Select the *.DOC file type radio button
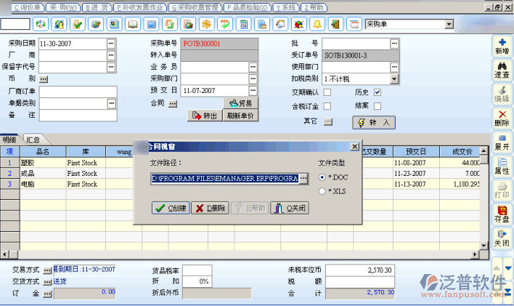Screen dimensions: 514x306 click(322, 177)
